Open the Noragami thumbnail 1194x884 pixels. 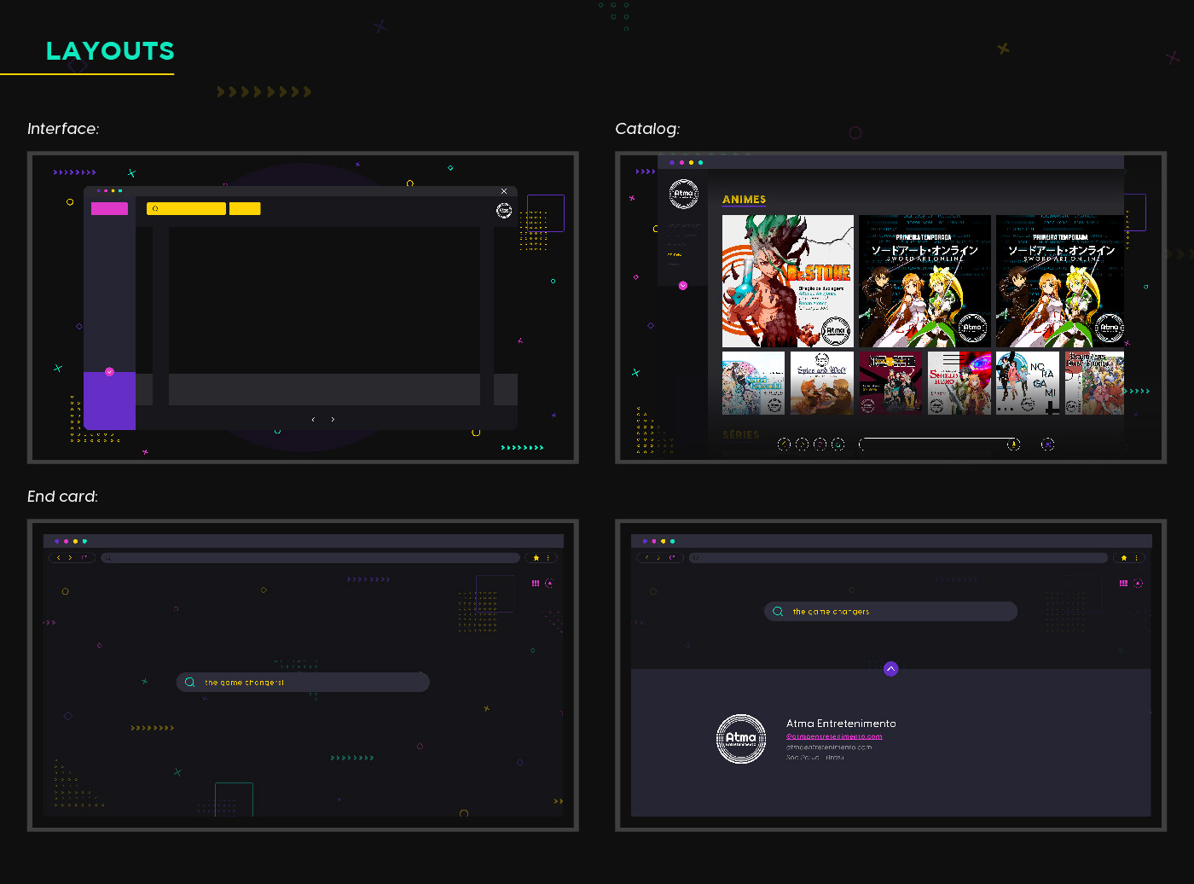(1028, 383)
